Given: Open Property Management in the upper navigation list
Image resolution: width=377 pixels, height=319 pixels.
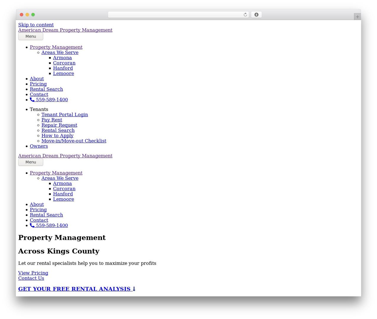Looking at the screenshot, I should [x=56, y=47].
